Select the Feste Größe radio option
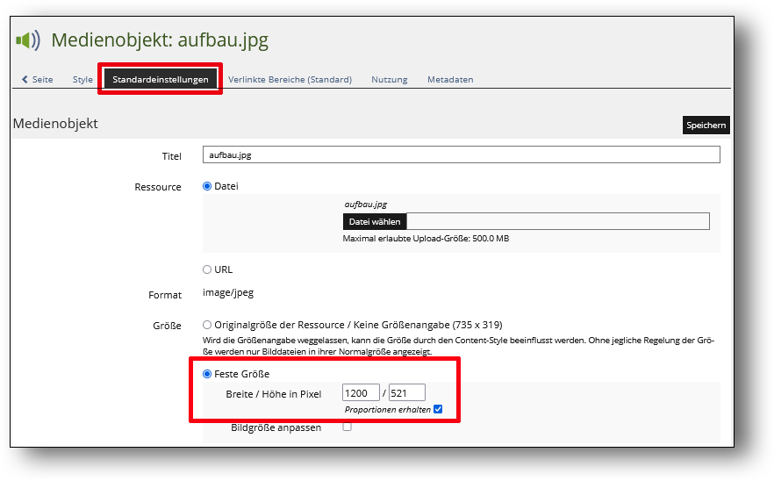Viewport: 774px width, 481px height. pyautogui.click(x=208, y=374)
